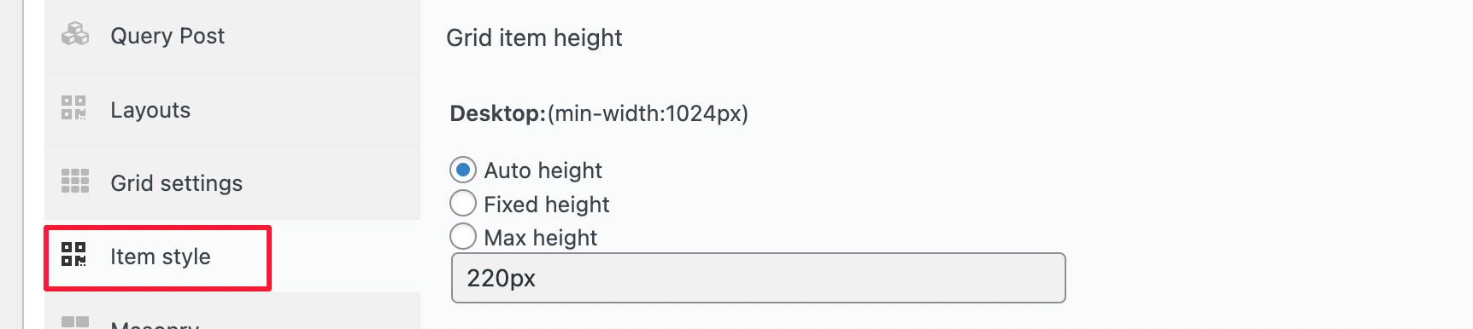Click the vertical divider left of sidebar
The height and width of the screenshot is (329, 1473).
(x=24, y=164)
